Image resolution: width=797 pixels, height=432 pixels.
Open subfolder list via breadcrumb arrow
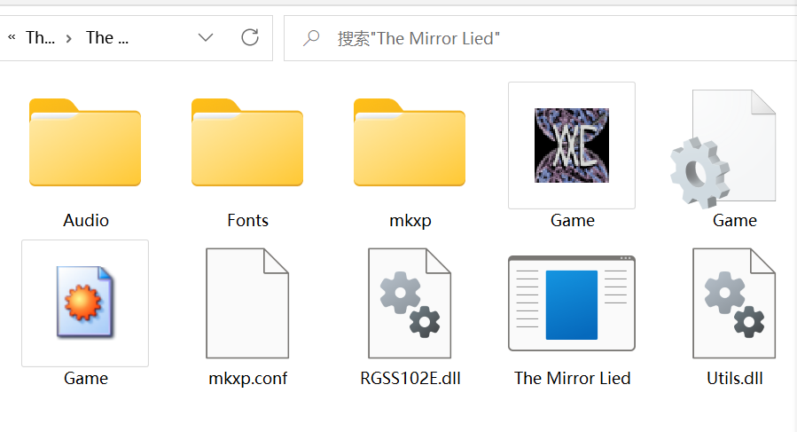coord(68,38)
